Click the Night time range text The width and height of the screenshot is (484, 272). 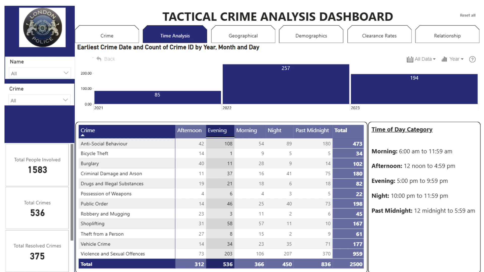coord(410,196)
